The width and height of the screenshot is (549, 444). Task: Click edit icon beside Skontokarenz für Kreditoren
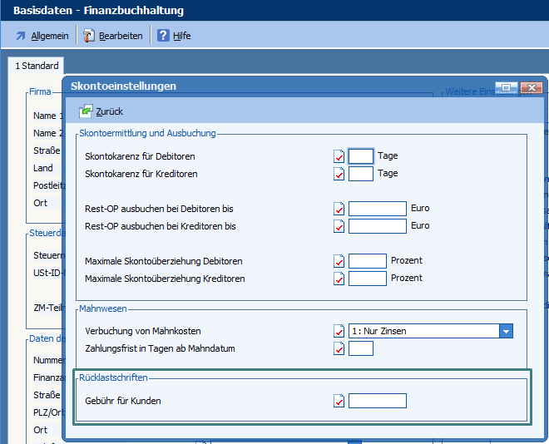coord(339,175)
